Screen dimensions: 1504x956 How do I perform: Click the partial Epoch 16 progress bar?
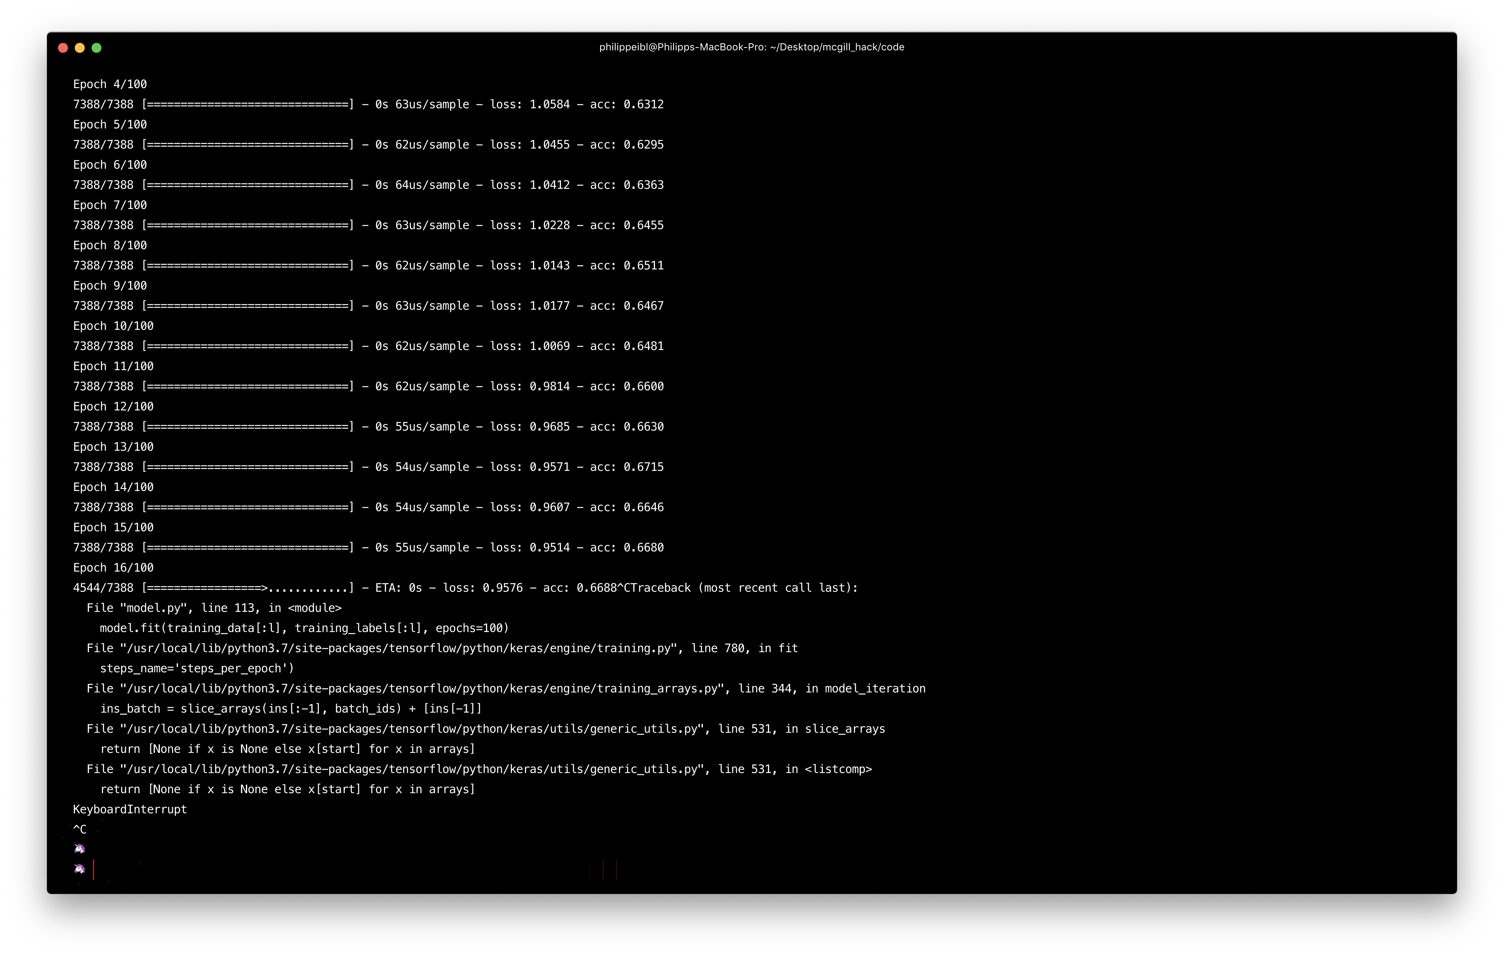[247, 588]
